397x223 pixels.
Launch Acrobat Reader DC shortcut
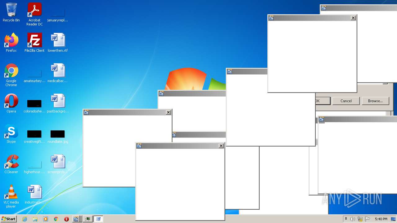(x=34, y=14)
